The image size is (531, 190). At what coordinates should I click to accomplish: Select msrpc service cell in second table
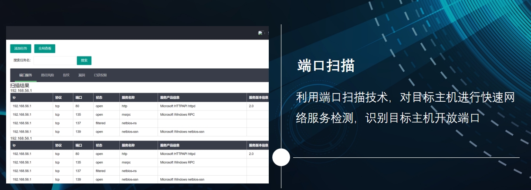[x=126, y=162]
